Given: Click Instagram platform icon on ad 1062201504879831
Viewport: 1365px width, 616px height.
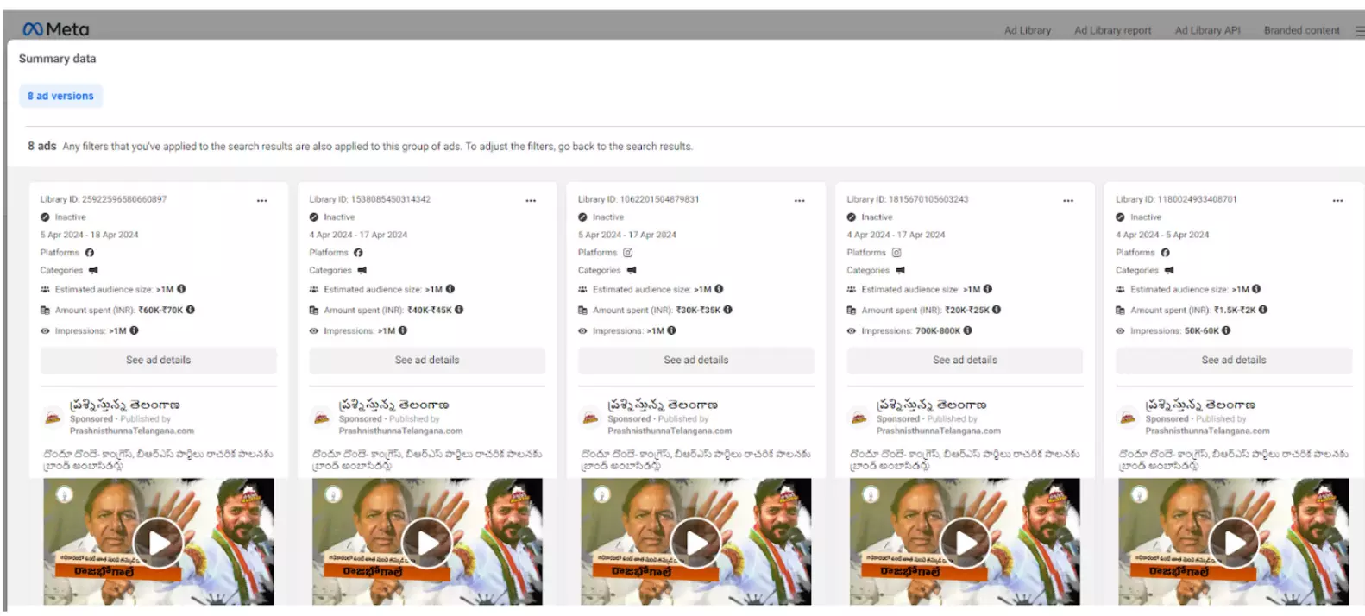Looking at the screenshot, I should (x=628, y=253).
